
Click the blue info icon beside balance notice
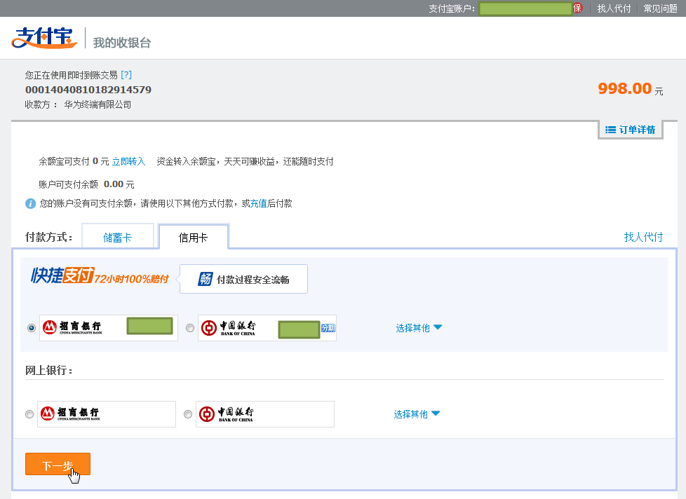point(30,204)
